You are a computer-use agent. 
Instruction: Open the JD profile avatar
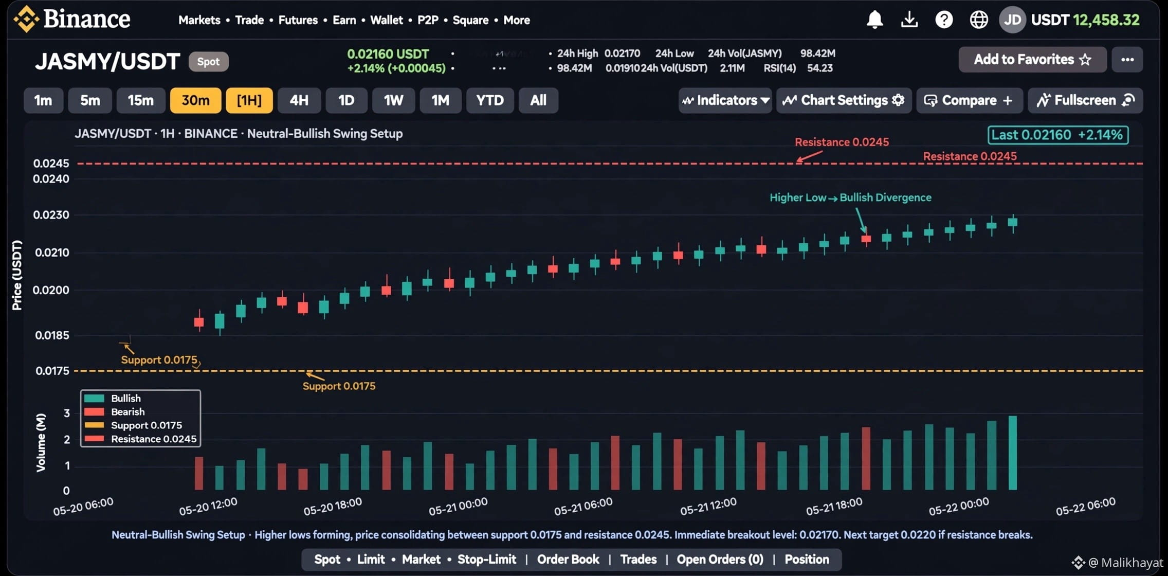click(1012, 20)
